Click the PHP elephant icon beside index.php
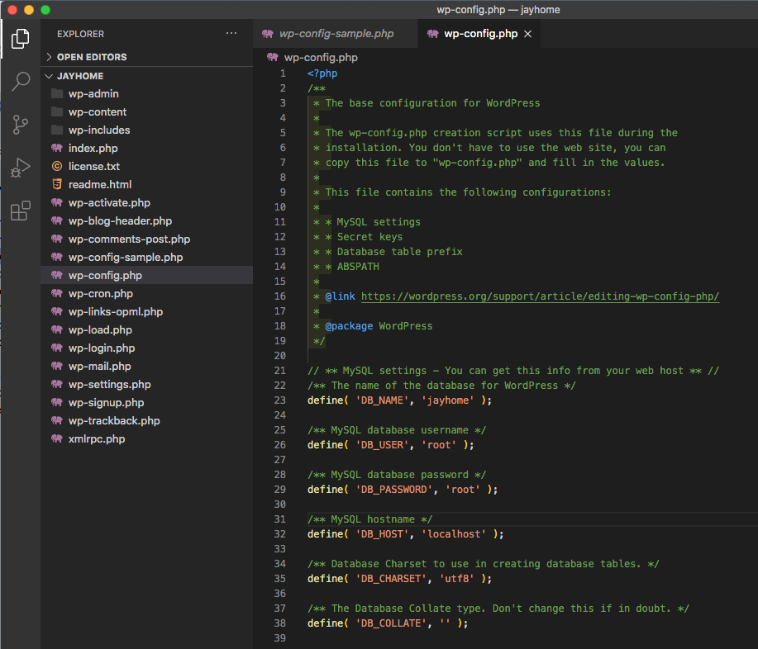This screenshot has width=758, height=649. (57, 148)
